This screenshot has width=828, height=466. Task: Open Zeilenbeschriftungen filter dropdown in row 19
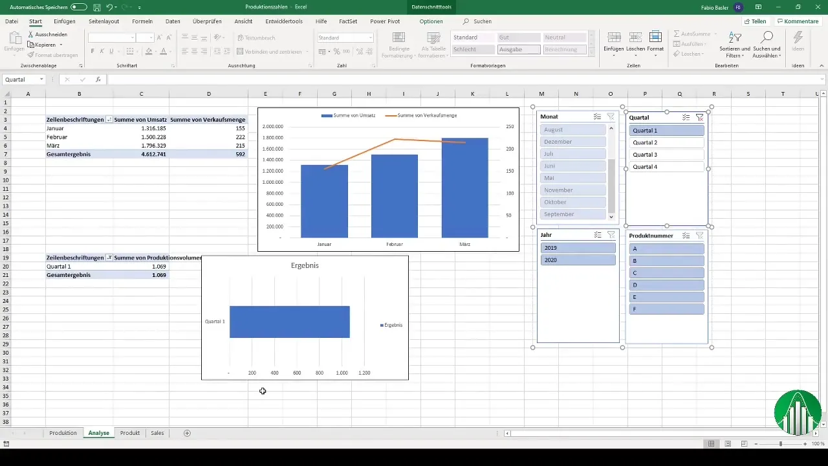point(109,258)
